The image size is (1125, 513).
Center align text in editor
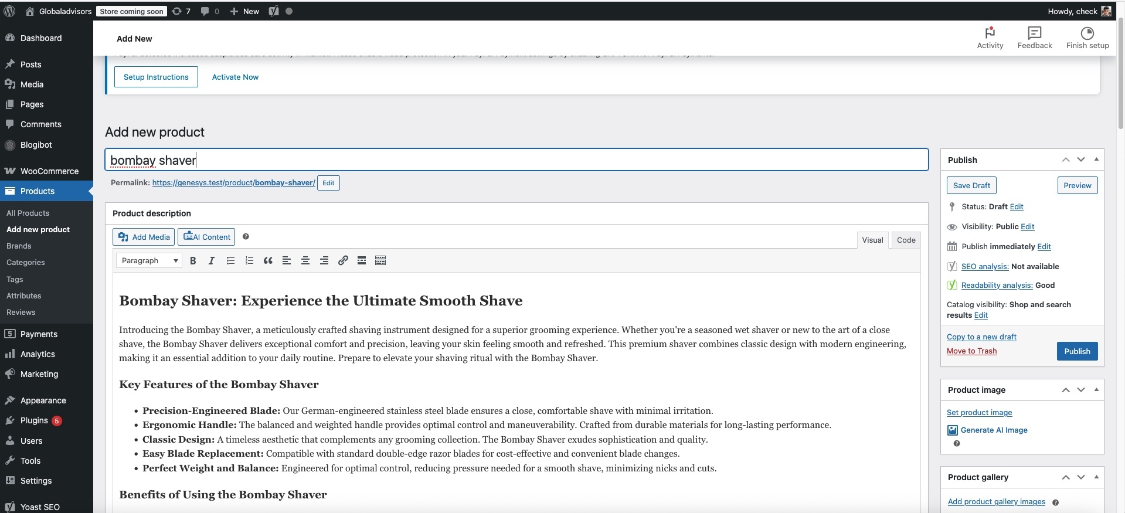coord(305,261)
